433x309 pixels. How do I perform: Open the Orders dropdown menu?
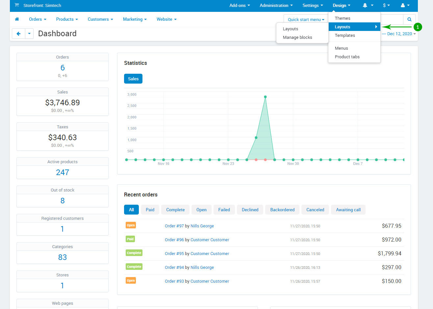(x=38, y=19)
